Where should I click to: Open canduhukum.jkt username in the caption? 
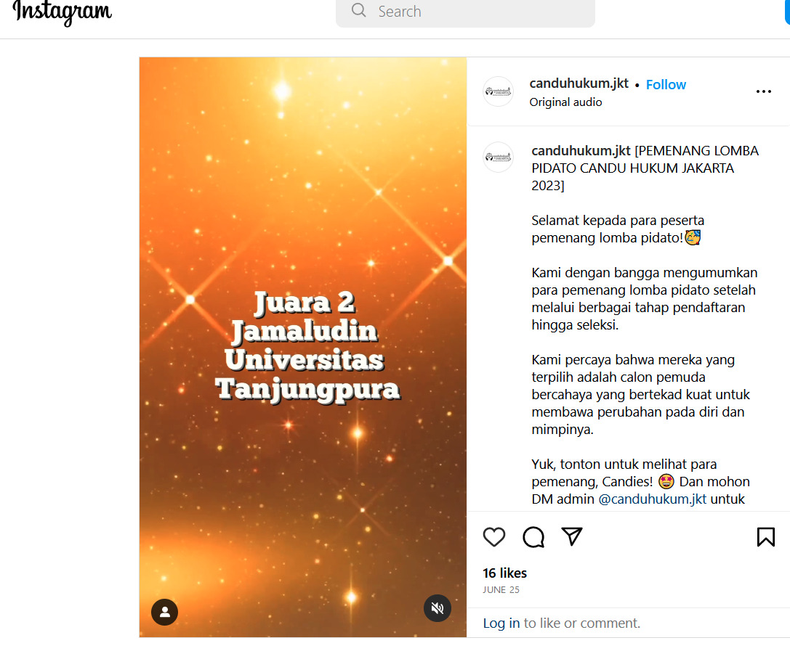click(x=581, y=151)
